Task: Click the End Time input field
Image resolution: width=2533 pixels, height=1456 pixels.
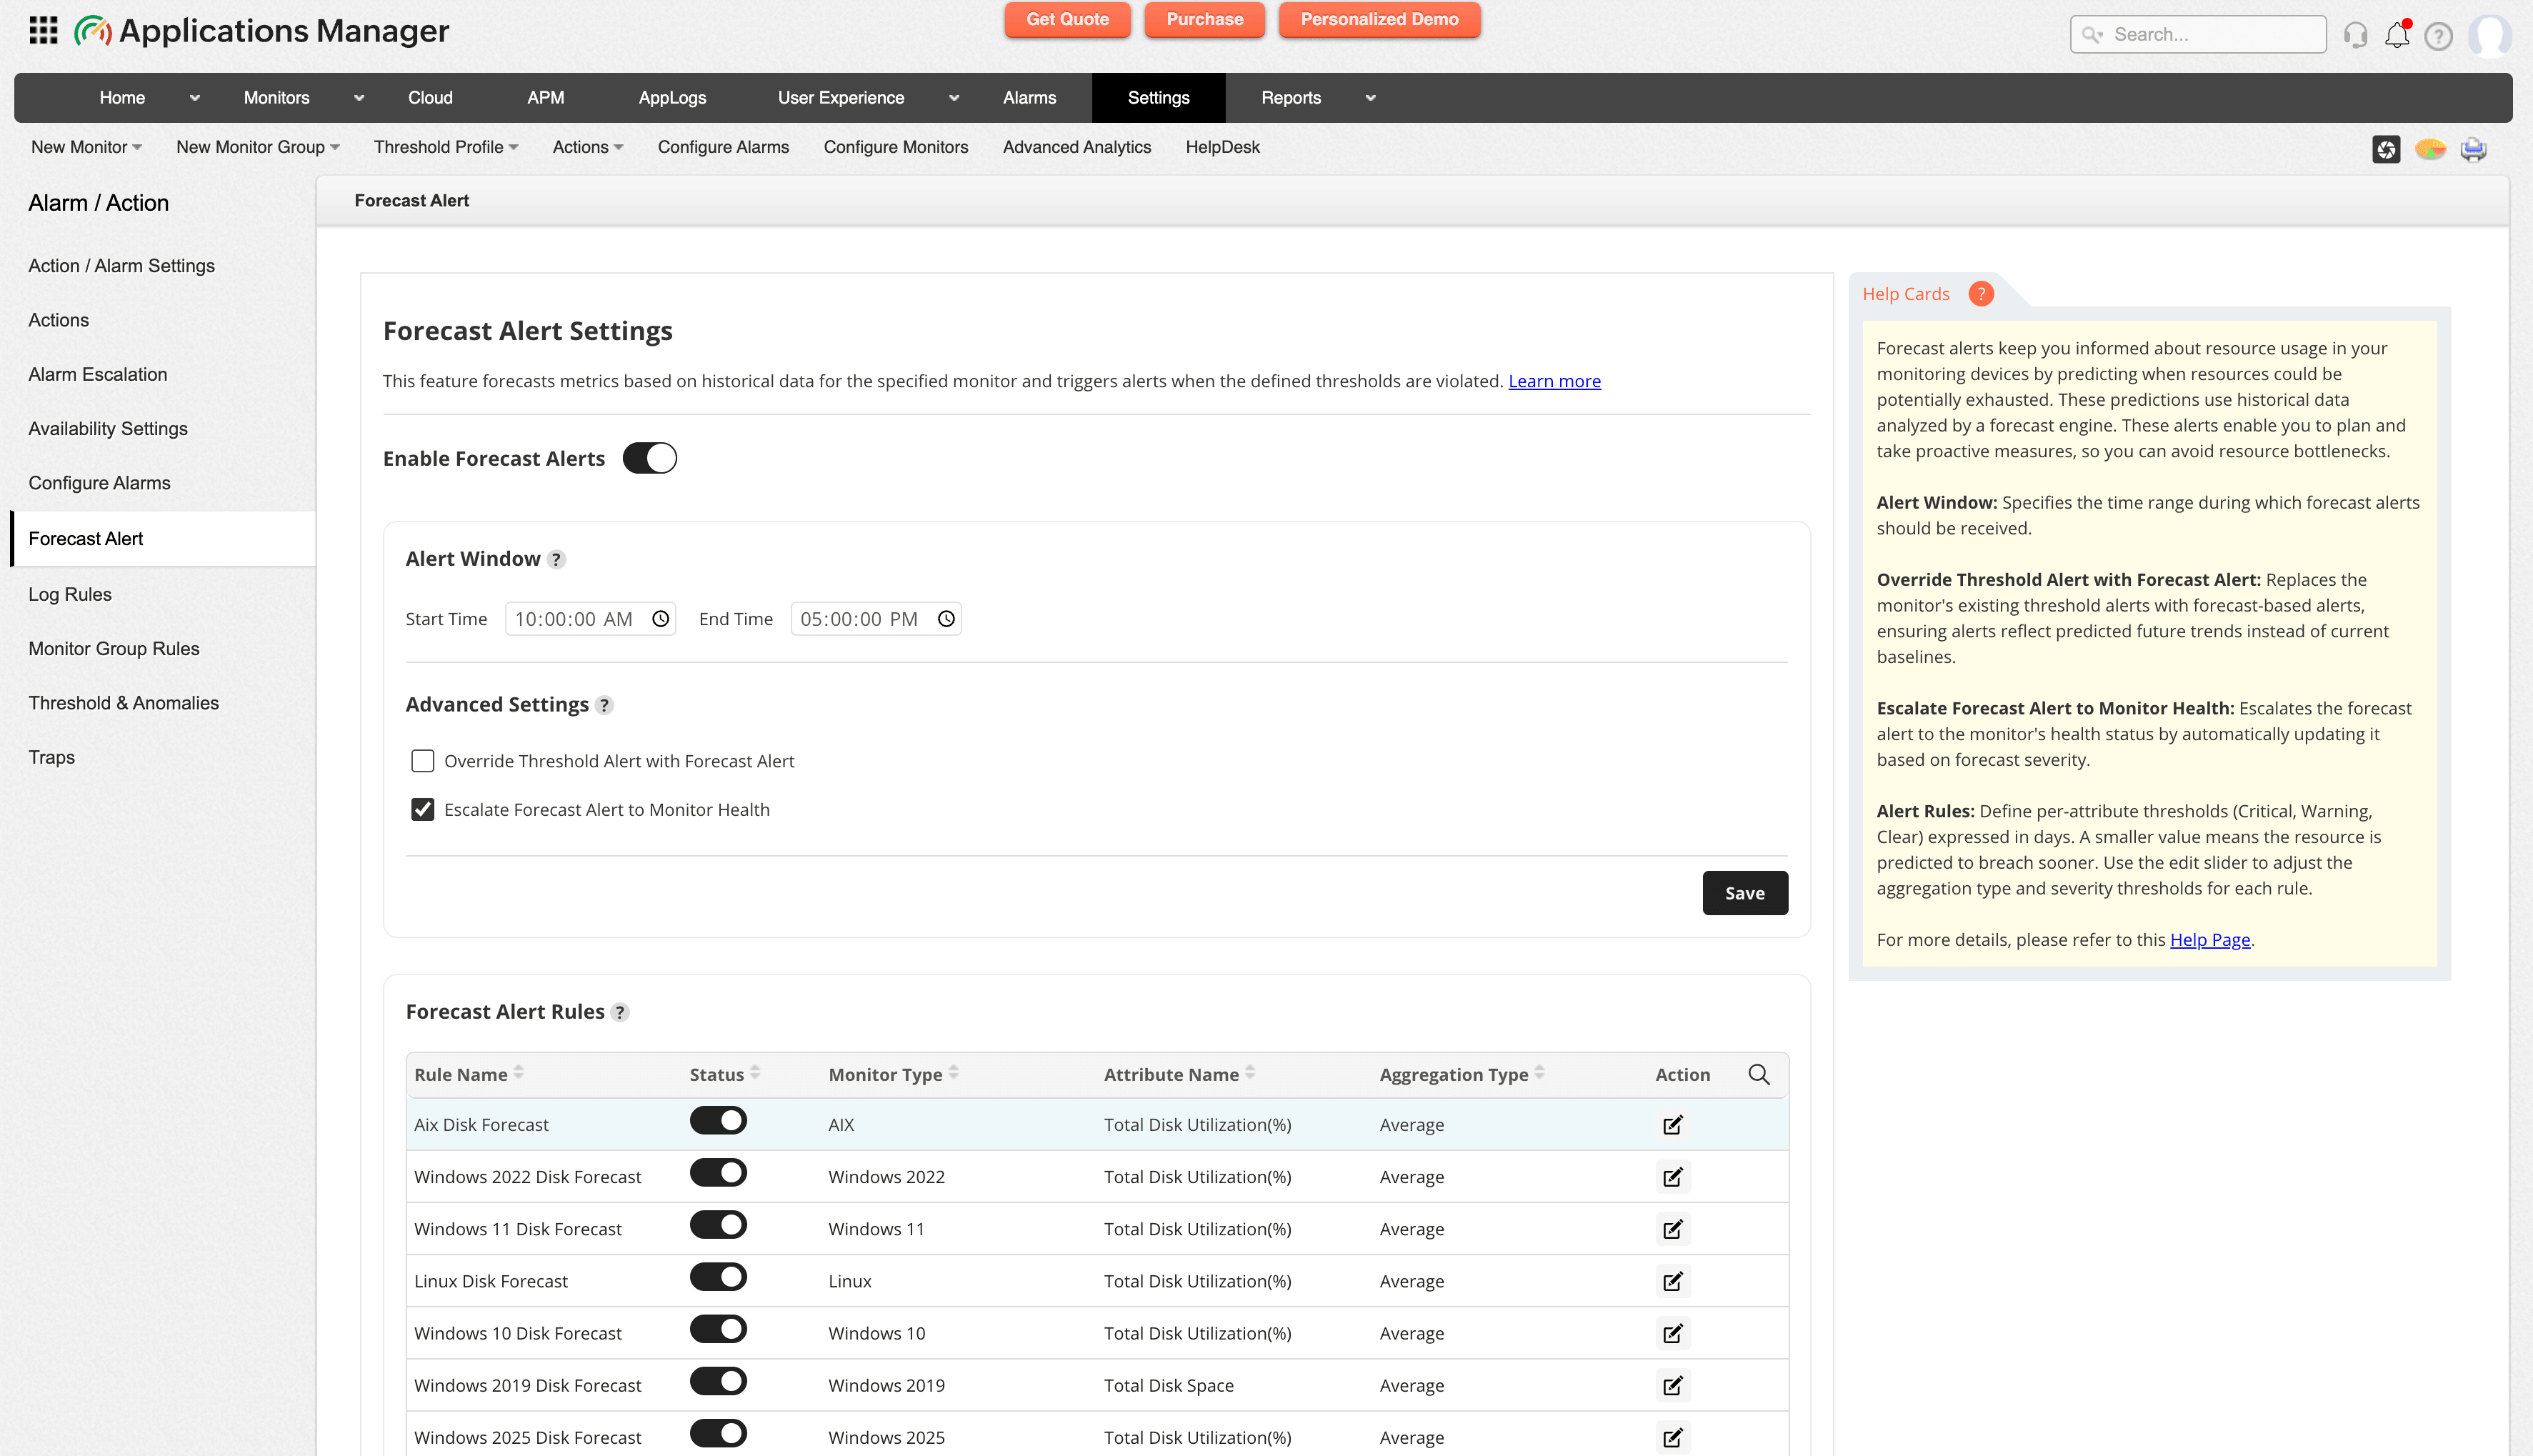Action: pos(876,619)
